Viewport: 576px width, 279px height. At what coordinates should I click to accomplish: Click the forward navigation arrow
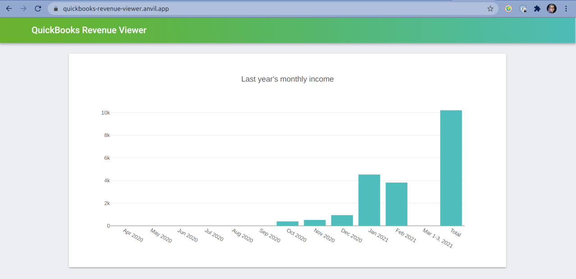23,8
